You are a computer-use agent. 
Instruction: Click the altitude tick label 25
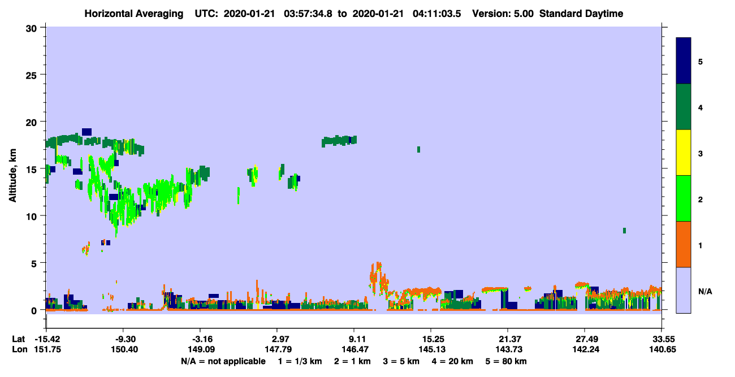pyautogui.click(x=33, y=75)
